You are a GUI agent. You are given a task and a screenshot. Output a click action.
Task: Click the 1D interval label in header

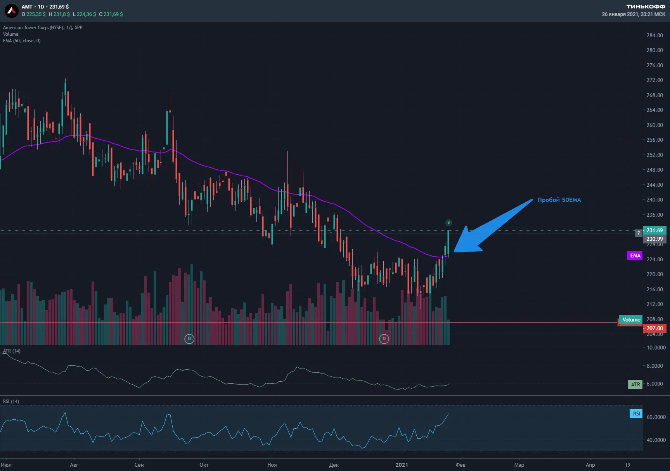41,7
